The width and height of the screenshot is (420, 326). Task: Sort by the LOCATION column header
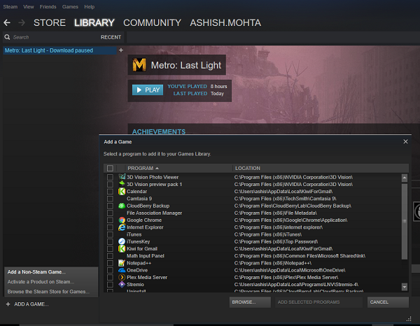coord(321,168)
